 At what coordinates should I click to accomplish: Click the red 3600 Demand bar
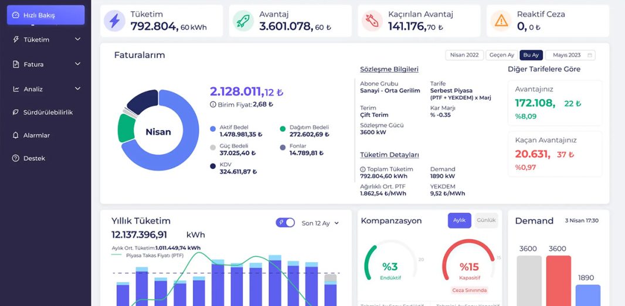(x=558, y=281)
